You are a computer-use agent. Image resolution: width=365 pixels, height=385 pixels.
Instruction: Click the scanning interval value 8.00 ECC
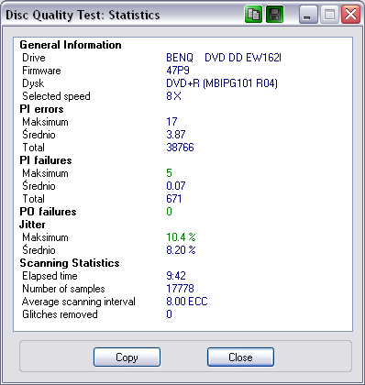tap(187, 302)
